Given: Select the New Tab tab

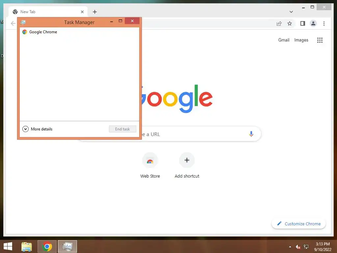Looking at the screenshot, I should (48, 12).
